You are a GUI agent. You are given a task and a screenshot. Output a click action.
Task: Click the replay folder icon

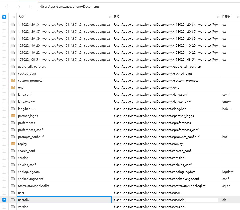tap(13, 144)
